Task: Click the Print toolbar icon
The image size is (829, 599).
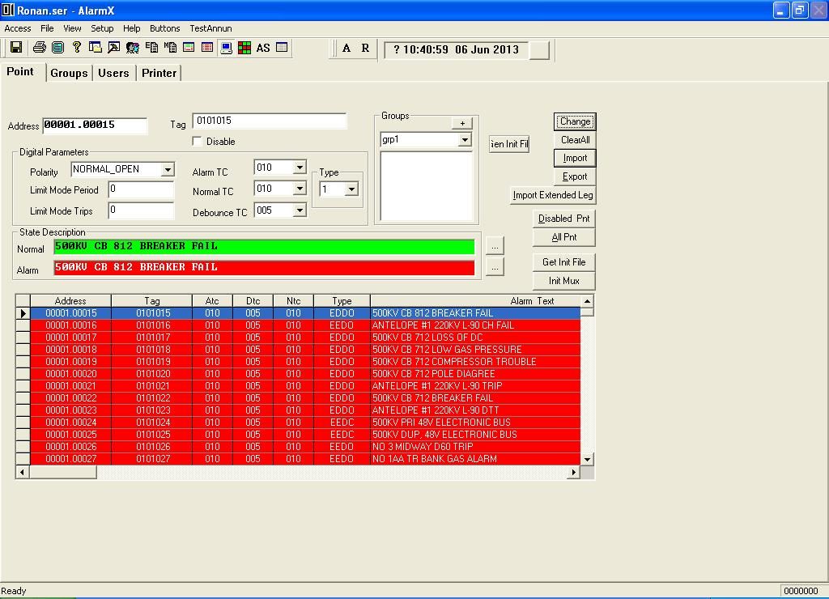Action: coord(39,48)
